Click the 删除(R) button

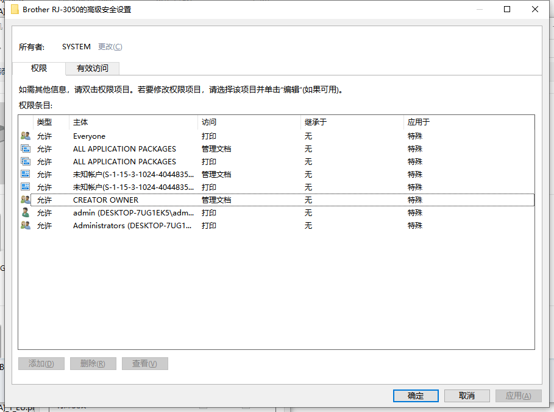tap(93, 363)
